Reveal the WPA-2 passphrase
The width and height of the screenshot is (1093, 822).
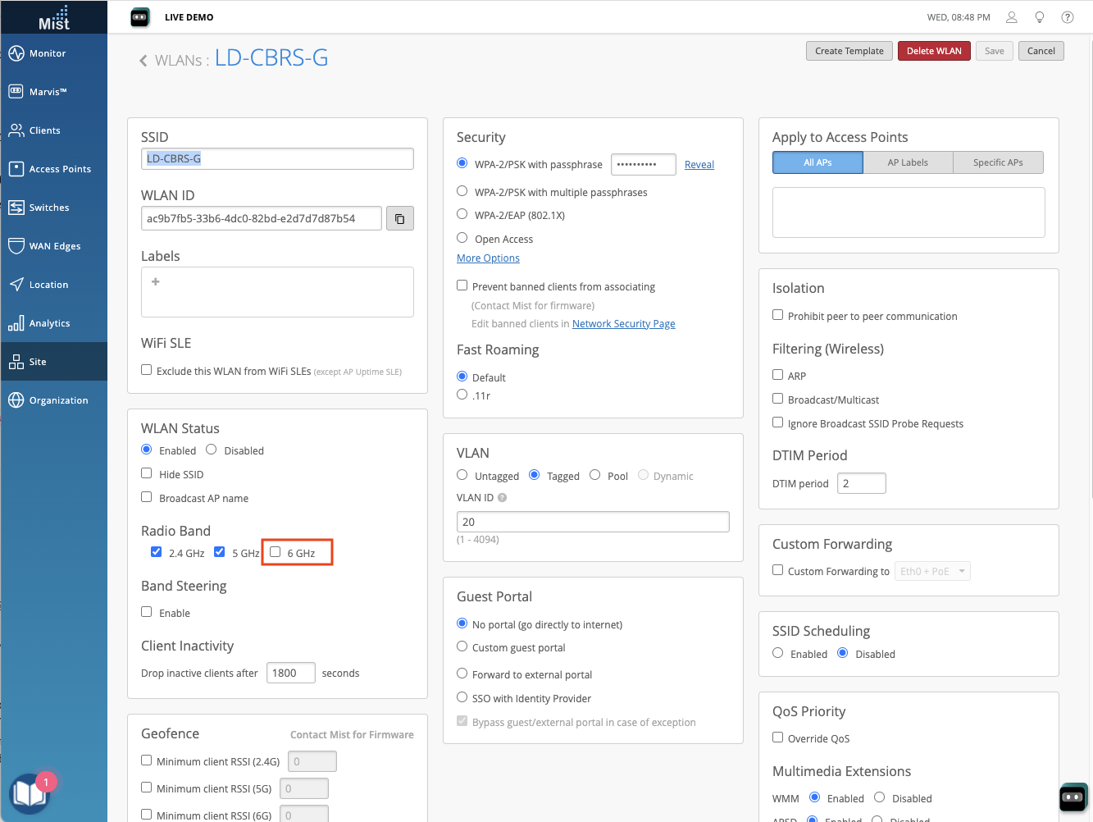[x=699, y=165]
